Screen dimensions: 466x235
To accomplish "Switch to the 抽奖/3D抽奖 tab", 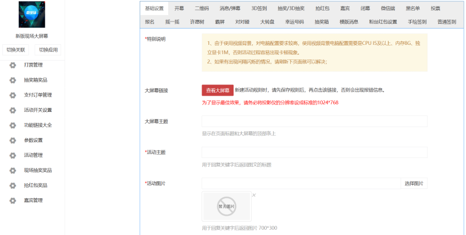I will point(291,8).
